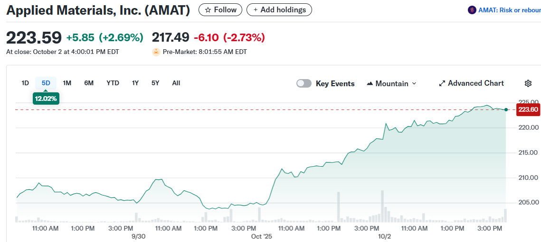Image resolution: width=541 pixels, height=242 pixels.
Task: Click the AMAT risk article icon
Action: [472, 10]
